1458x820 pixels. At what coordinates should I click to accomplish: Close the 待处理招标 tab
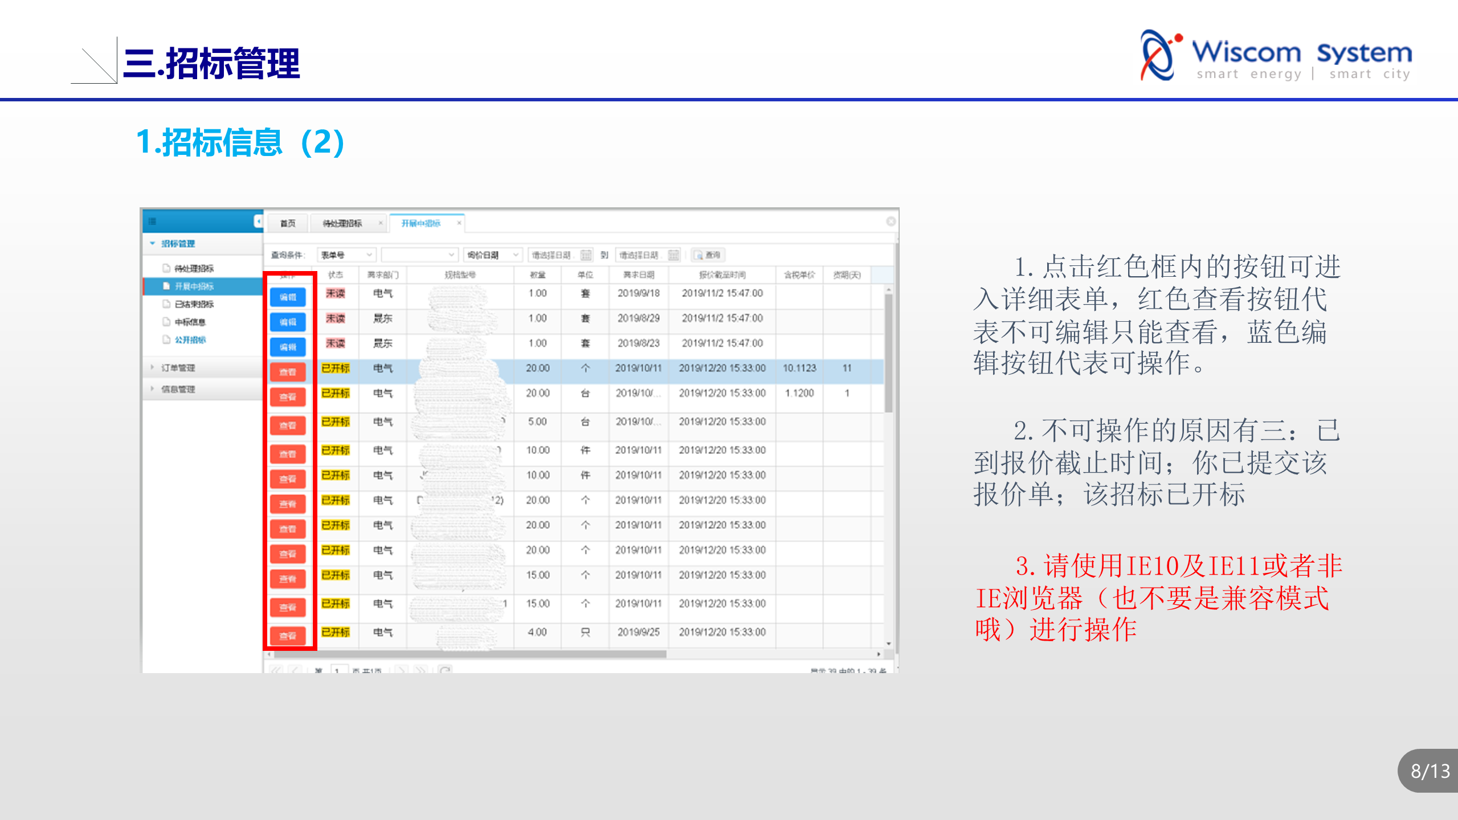click(x=381, y=223)
